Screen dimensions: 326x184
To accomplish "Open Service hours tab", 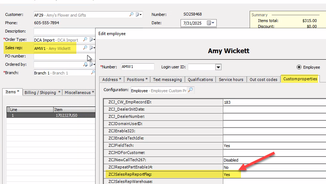I will point(231,80).
